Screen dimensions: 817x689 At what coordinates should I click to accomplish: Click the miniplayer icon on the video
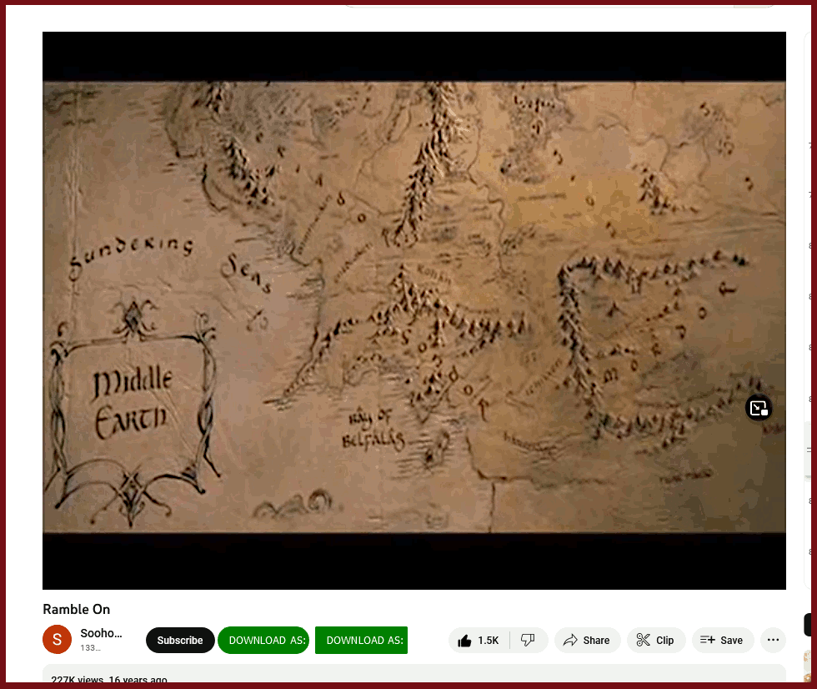(x=759, y=408)
